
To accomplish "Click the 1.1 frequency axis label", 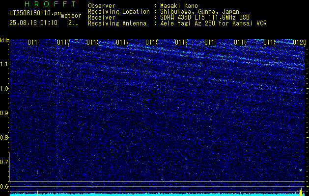I will coord(4,64).
